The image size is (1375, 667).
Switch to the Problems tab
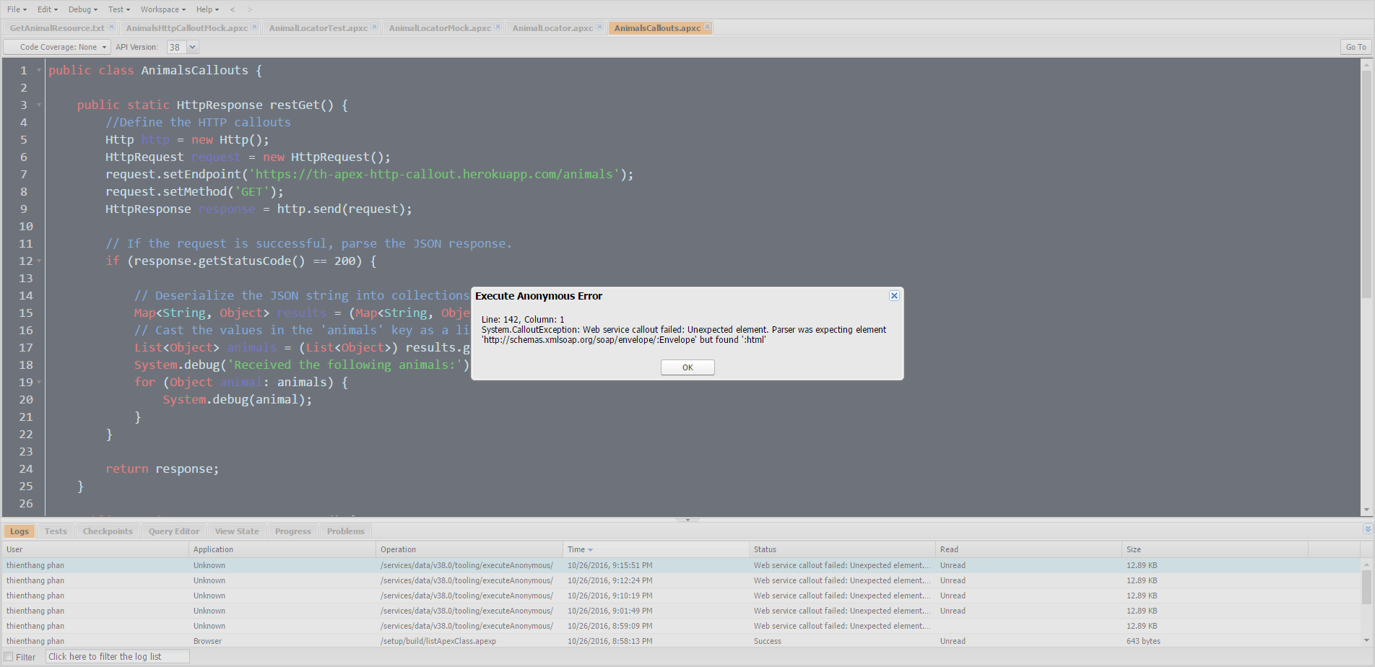[345, 531]
